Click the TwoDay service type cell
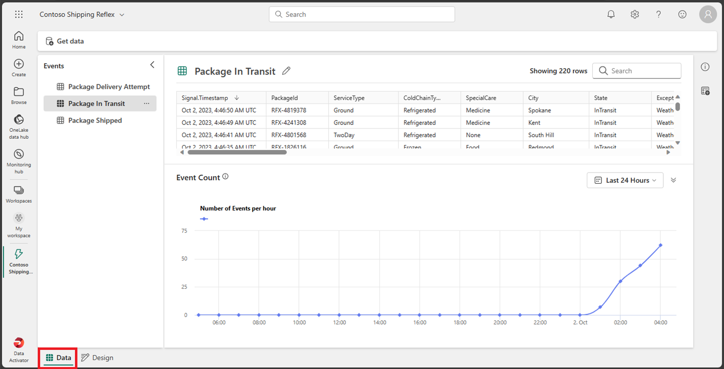724x369 pixels. [x=363, y=135]
